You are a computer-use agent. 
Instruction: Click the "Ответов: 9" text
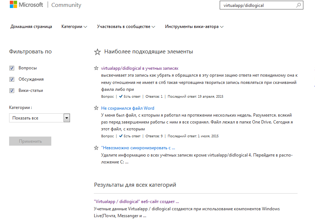pyautogui.click(x=154, y=136)
